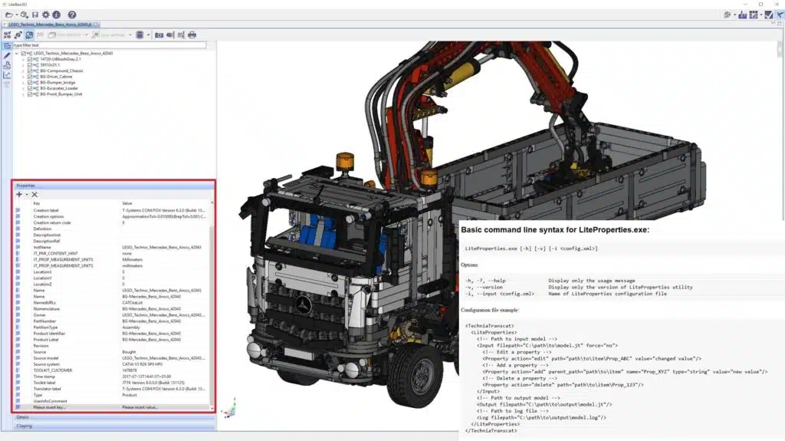Open settings via the gear icon
The height and width of the screenshot is (441, 785).
[x=45, y=15]
